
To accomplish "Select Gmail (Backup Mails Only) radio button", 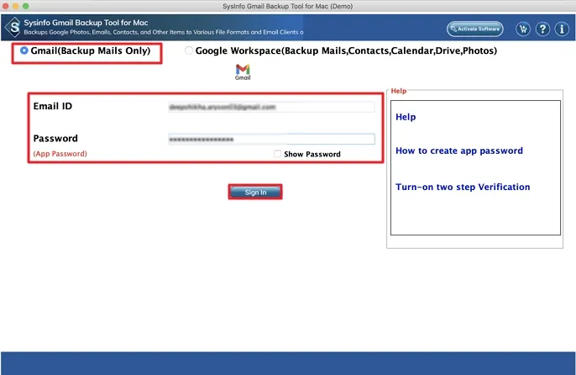I will pos(24,50).
